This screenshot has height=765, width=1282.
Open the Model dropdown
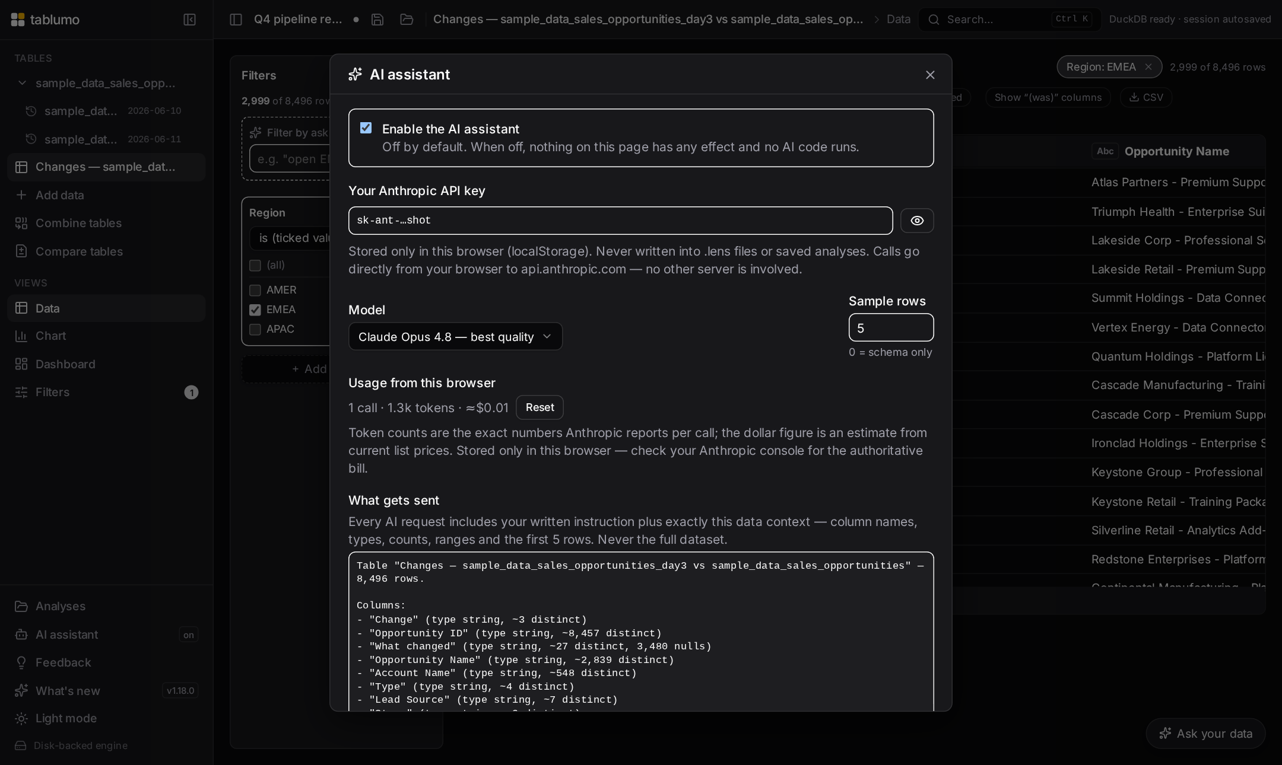[455, 336]
